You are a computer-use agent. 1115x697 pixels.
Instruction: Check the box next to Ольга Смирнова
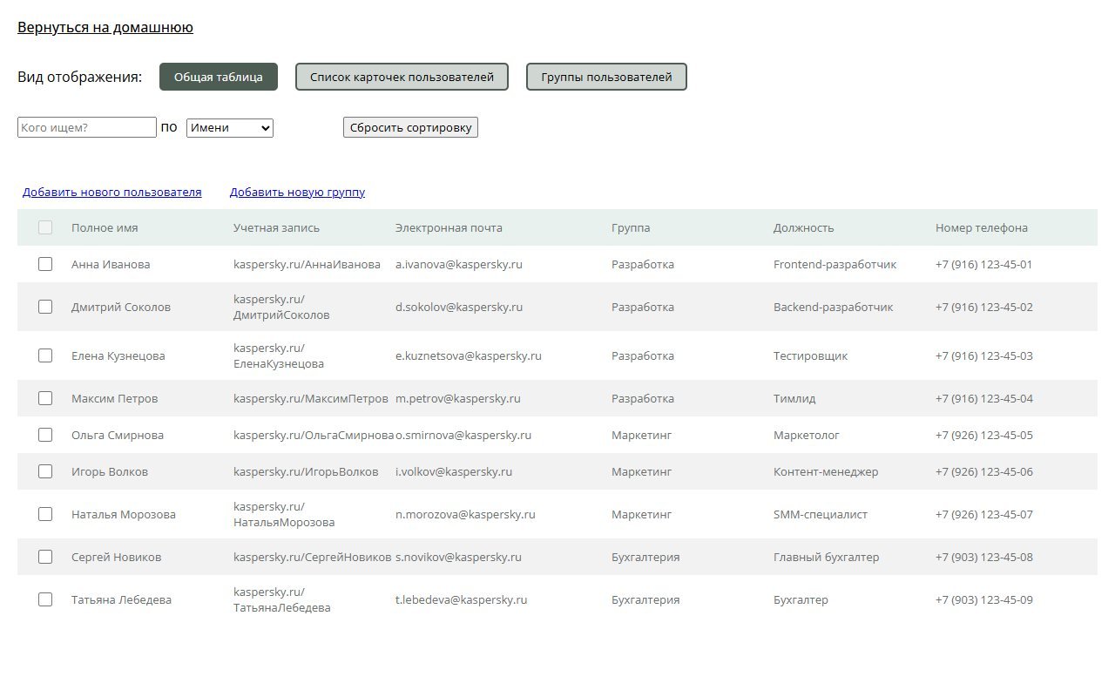45,435
